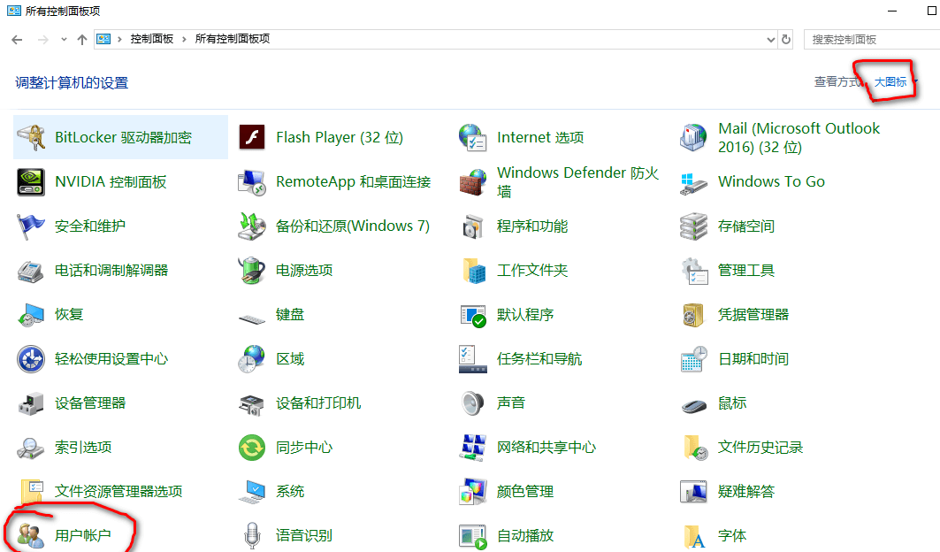The width and height of the screenshot is (940, 552).
Task: Expand the address bar history dropdown arrow
Action: 771,40
